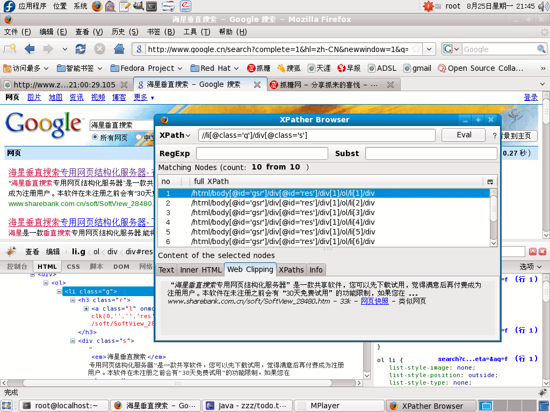Click the show desktop icon in the taskbar
Screen dimensions: 550x412
point(7,406)
